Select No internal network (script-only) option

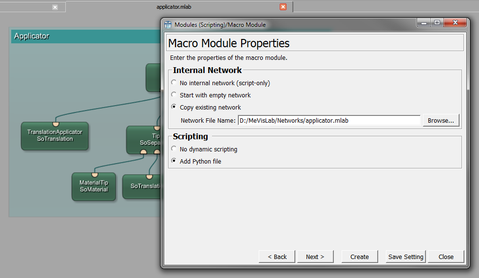(174, 83)
